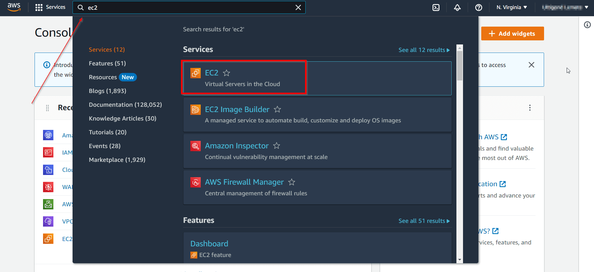The width and height of the screenshot is (594, 272).
Task: Favorite EC2 with its star
Action: coord(226,73)
